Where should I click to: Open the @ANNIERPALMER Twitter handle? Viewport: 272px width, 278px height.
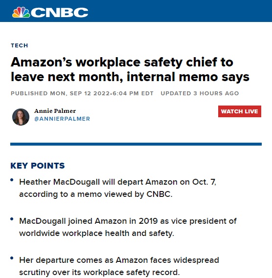(62, 119)
